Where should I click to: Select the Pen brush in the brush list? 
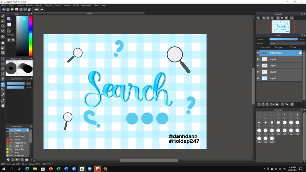click(18, 133)
